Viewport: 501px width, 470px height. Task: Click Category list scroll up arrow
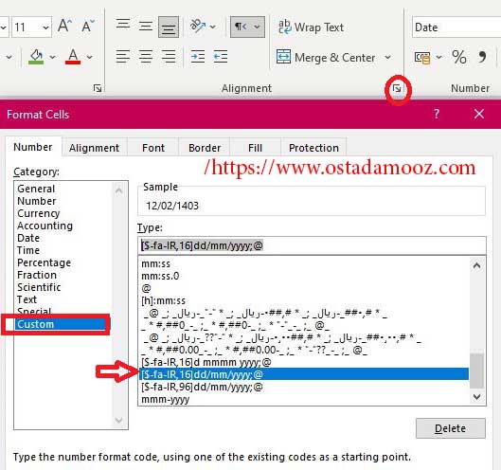[x=119, y=191]
